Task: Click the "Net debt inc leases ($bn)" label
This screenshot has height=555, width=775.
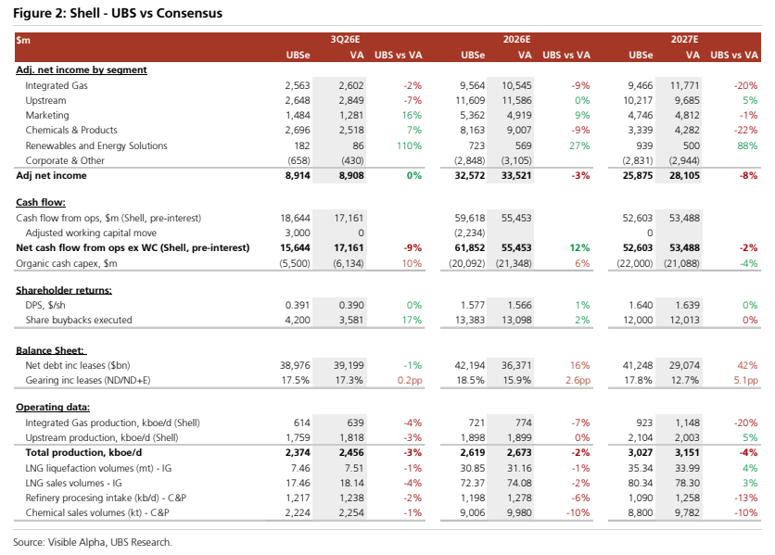Action: pyautogui.click(x=78, y=365)
